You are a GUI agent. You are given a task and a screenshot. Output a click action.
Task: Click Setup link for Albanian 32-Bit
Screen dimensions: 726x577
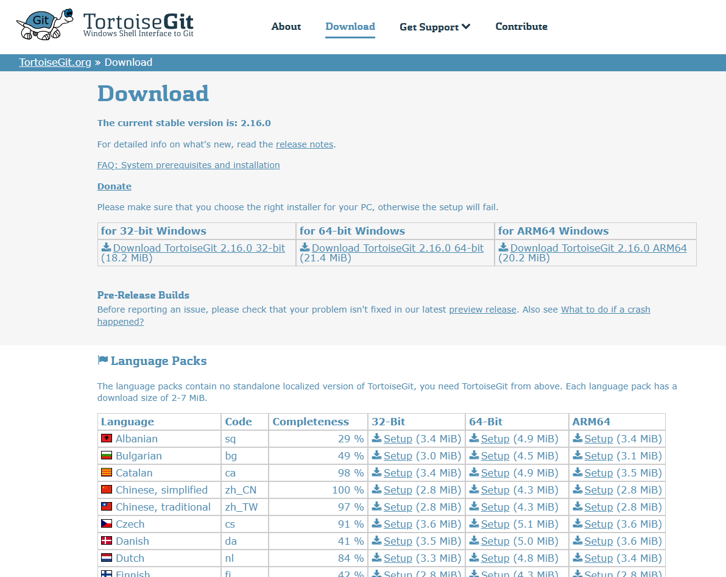click(398, 439)
